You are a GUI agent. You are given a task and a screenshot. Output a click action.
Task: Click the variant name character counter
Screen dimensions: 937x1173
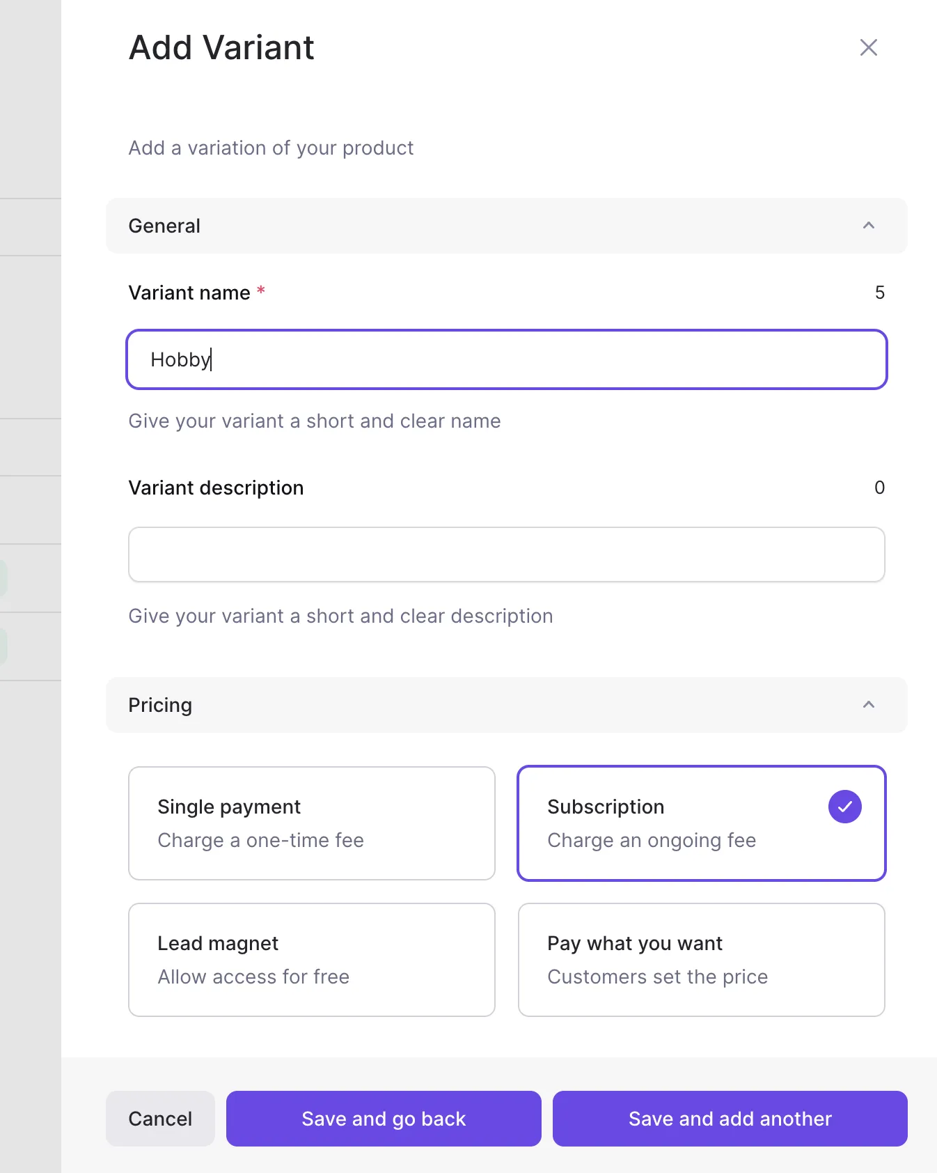(879, 293)
